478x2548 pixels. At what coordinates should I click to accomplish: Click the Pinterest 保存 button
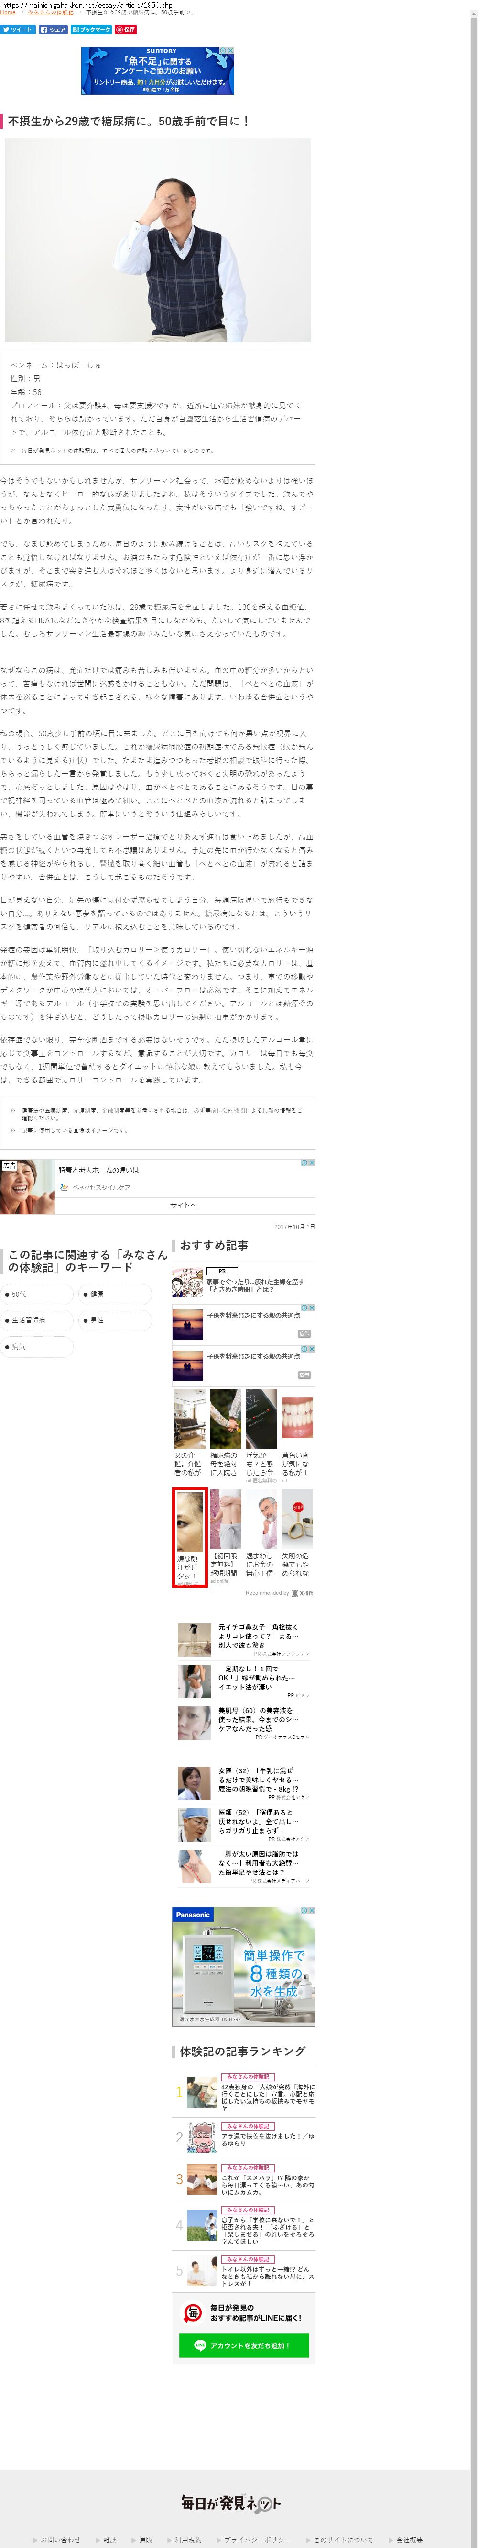[125, 30]
